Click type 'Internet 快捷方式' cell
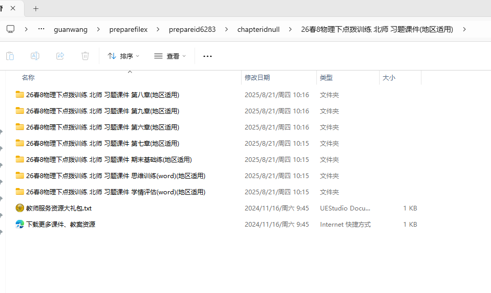The height and width of the screenshot is (293, 491). tap(346, 225)
